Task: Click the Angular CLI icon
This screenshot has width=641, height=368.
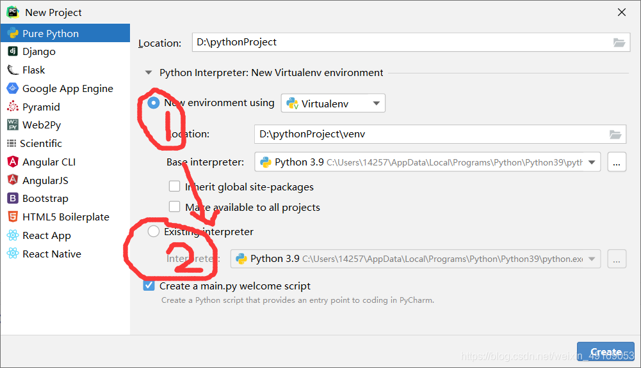Action: pos(12,162)
